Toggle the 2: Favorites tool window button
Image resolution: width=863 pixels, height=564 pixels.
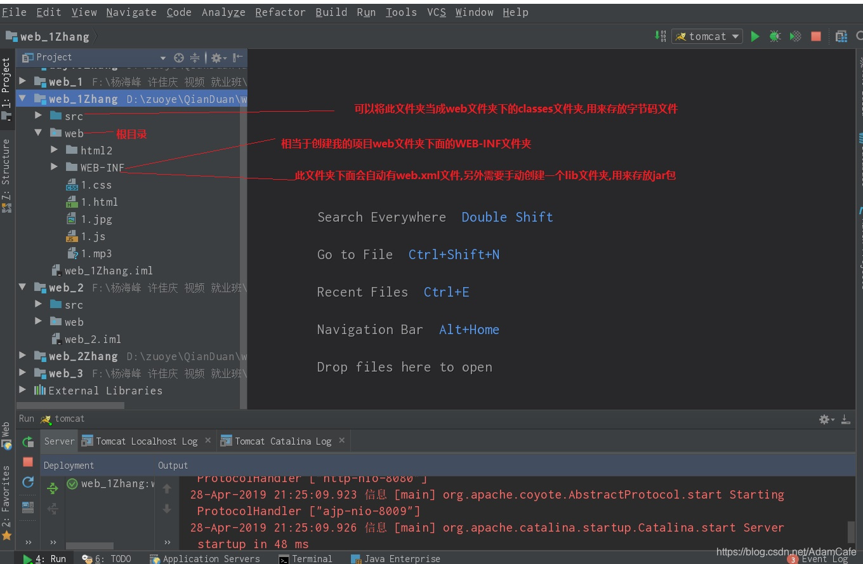point(6,502)
